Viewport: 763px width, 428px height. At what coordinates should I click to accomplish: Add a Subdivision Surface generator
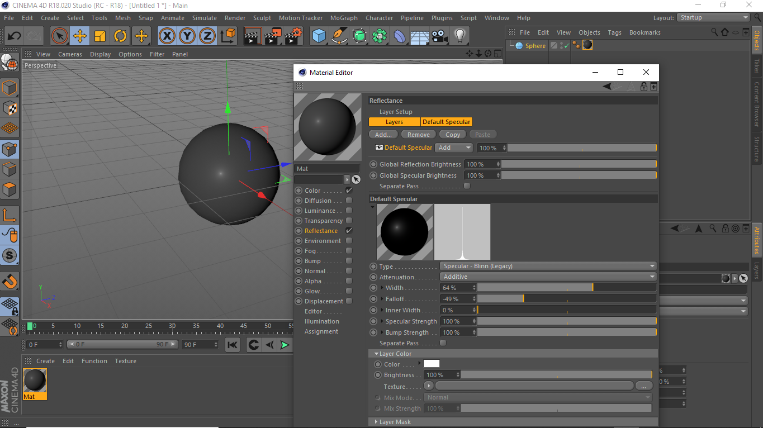(x=359, y=36)
